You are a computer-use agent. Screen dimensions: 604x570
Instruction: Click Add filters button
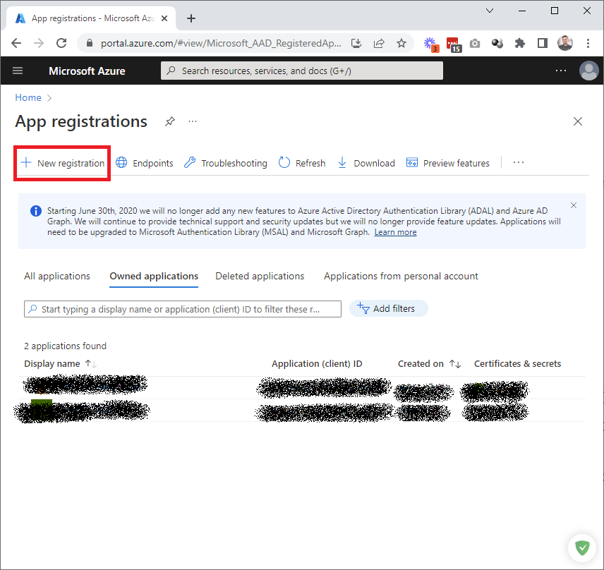tap(388, 308)
